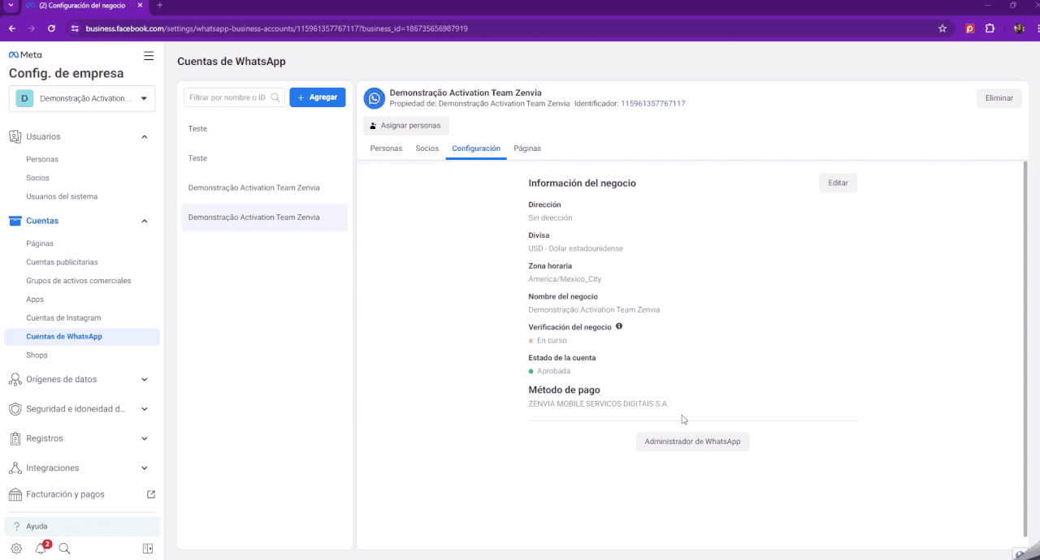
Task: Open notifications bell icon
Action: (x=41, y=549)
